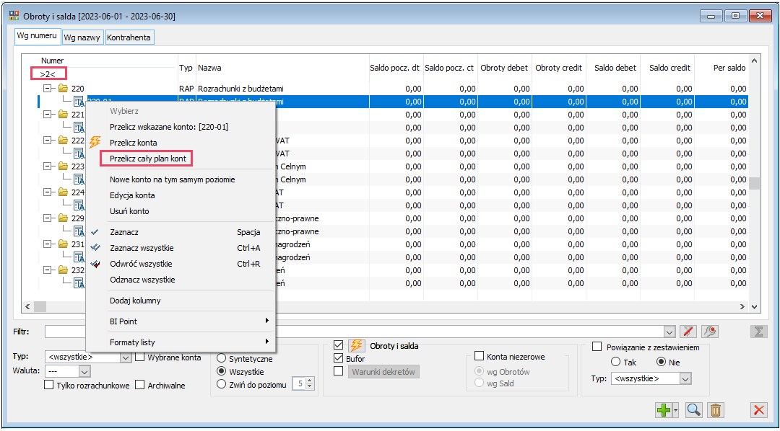This screenshot has height=431, width=780.
Task: Click the lightning icon beside Przelicz konta
Action: point(95,143)
